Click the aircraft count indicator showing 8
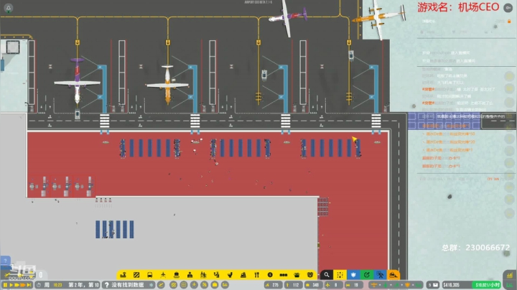The image size is (517, 290). pyautogui.click(x=332, y=285)
